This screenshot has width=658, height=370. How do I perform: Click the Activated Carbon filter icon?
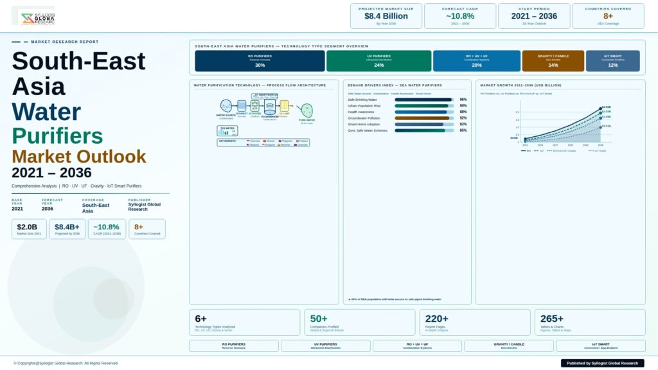[254, 106]
